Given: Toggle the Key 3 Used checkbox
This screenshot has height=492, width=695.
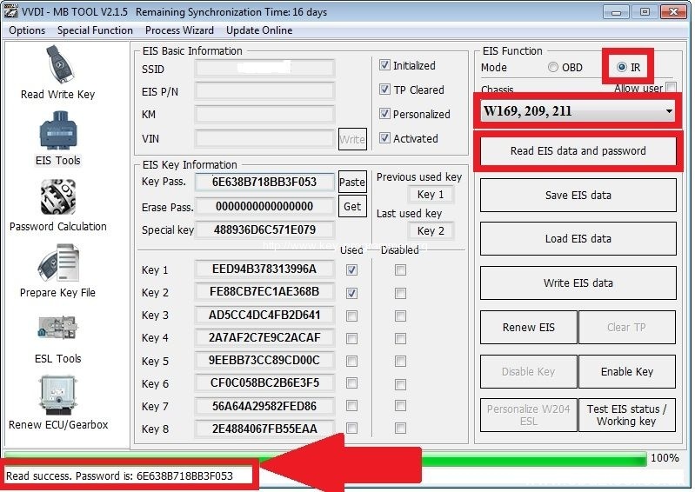Looking at the screenshot, I should click(x=351, y=316).
